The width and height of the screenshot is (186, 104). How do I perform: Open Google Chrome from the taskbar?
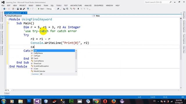[96, 101]
